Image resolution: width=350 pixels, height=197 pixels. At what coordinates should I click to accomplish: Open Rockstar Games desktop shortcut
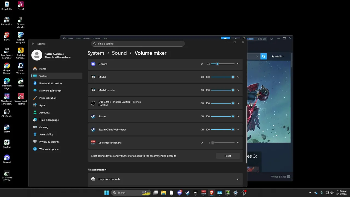click(x=21, y=53)
